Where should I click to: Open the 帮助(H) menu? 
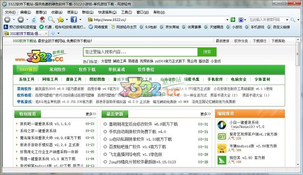[x=159, y=13]
